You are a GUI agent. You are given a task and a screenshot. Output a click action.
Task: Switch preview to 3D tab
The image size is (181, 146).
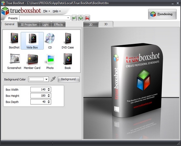pos(106,24)
